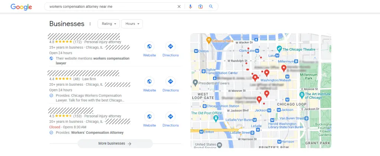Click WEST LOOP GATE label on map
The width and height of the screenshot is (380, 156).
203,96
